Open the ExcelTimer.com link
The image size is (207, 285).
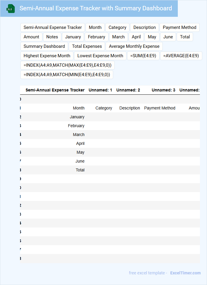[185, 273]
